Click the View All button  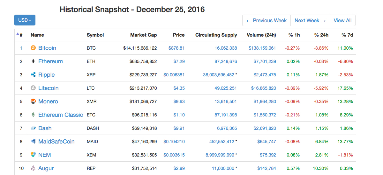(x=342, y=20)
